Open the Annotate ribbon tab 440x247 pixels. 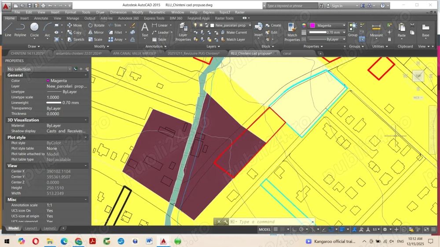[41, 18]
